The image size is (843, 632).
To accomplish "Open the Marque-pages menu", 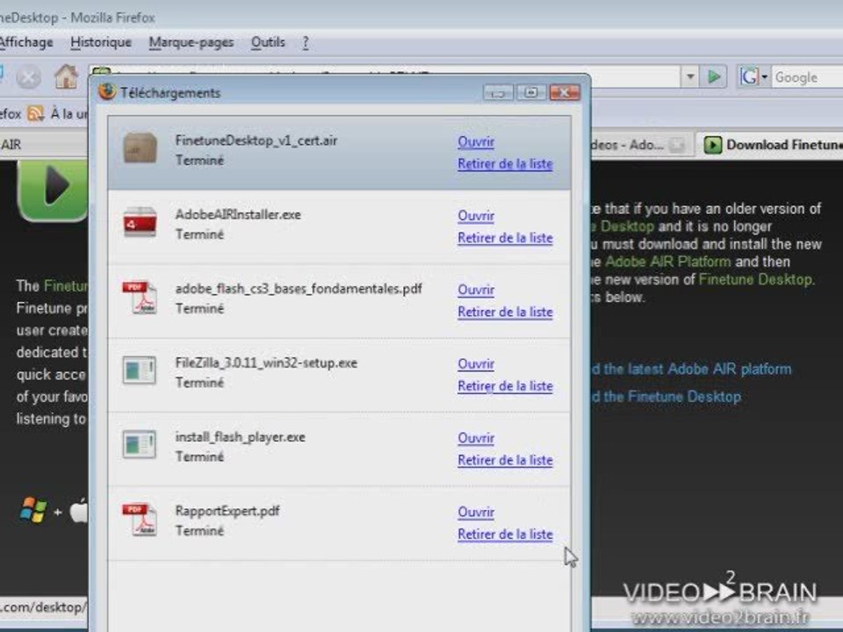I will pyautogui.click(x=191, y=42).
